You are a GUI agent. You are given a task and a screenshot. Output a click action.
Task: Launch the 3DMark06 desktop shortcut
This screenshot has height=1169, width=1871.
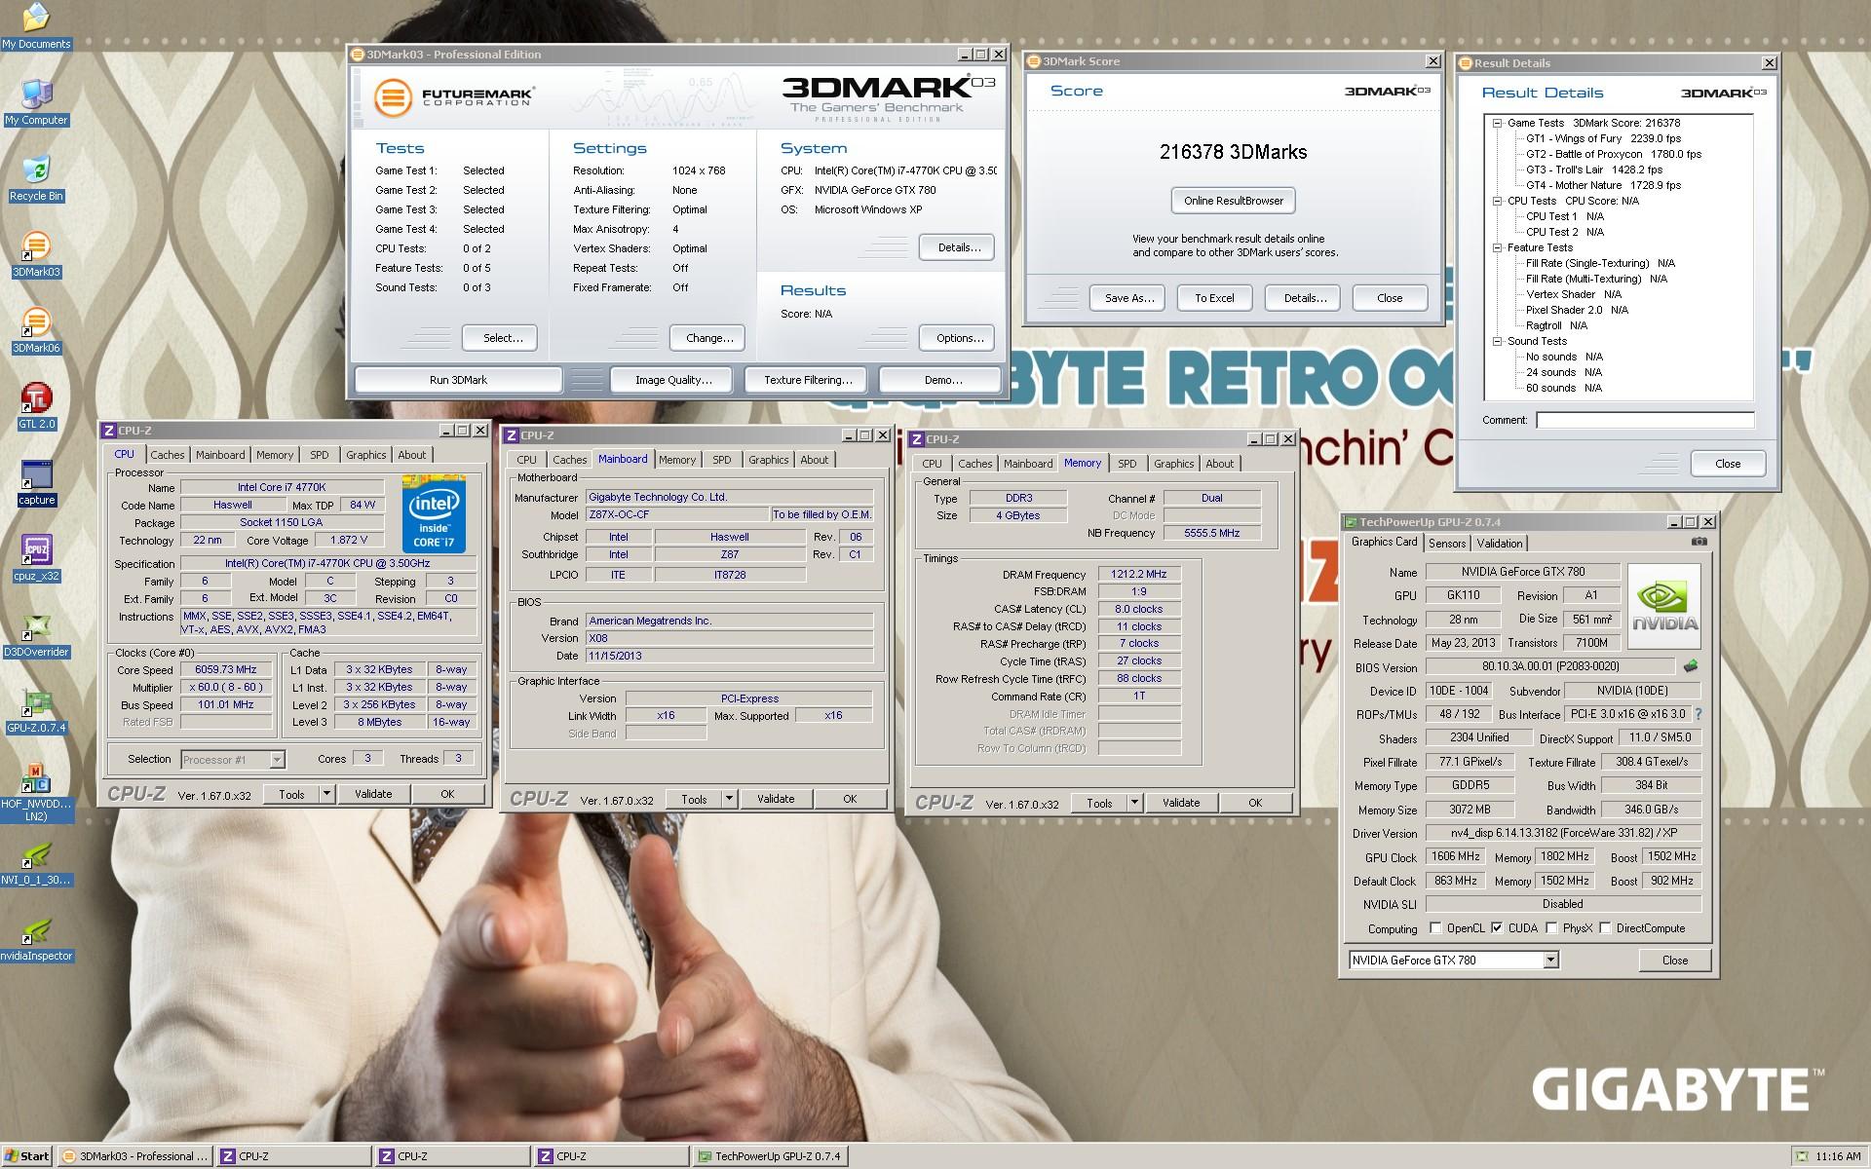point(36,330)
